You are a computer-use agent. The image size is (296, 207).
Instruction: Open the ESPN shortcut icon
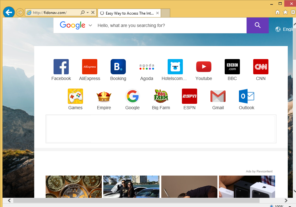point(189,96)
